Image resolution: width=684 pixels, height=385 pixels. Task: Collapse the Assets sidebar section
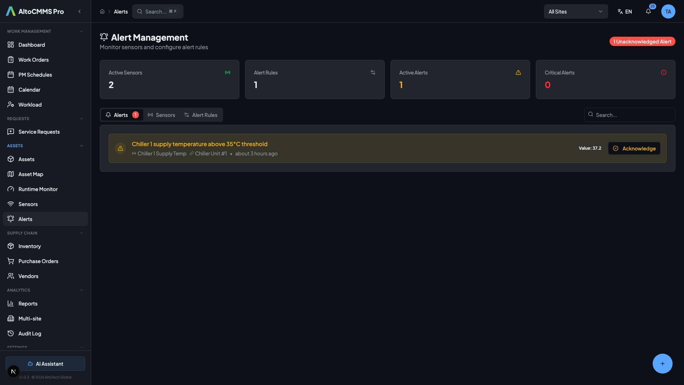pos(81,146)
